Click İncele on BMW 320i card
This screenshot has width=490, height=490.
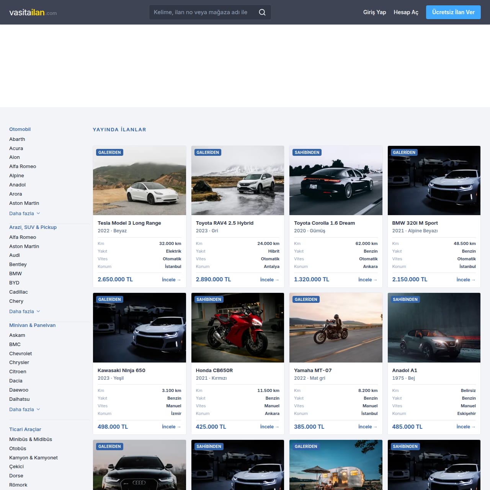pos(466,280)
